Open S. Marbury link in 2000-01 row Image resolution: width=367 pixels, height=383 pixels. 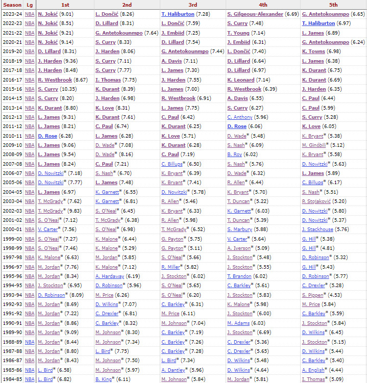click(x=239, y=229)
